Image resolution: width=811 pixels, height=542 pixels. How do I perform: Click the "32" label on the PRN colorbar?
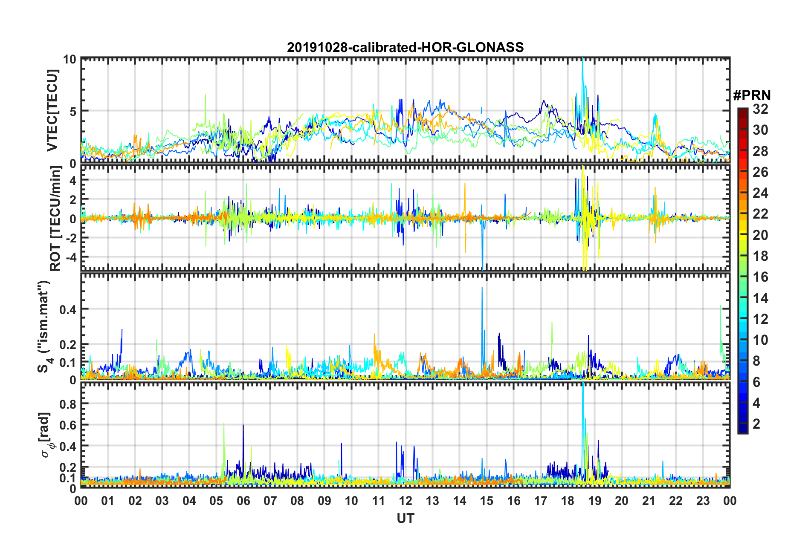(x=760, y=109)
